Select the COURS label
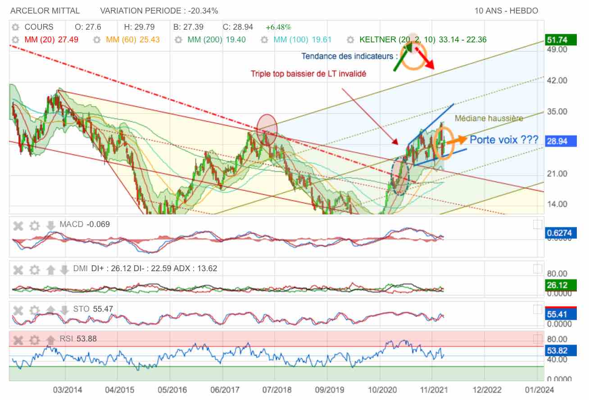This screenshot has height=400, width=589. [x=39, y=27]
